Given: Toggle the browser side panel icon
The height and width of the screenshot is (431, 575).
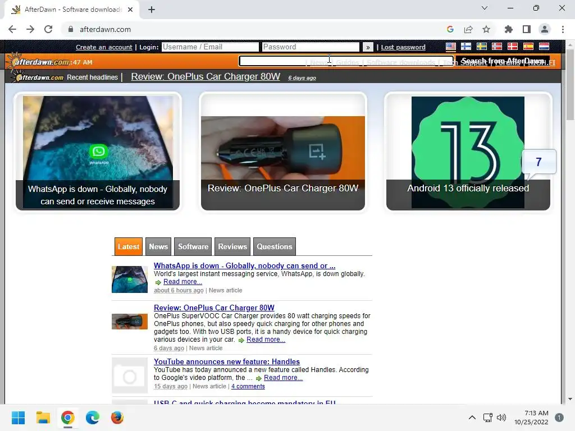Looking at the screenshot, I should [x=527, y=29].
